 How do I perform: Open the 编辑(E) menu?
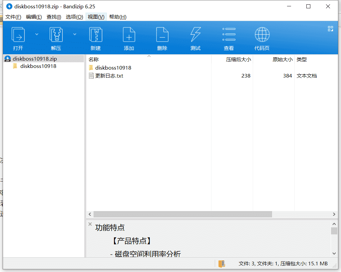coord(34,17)
